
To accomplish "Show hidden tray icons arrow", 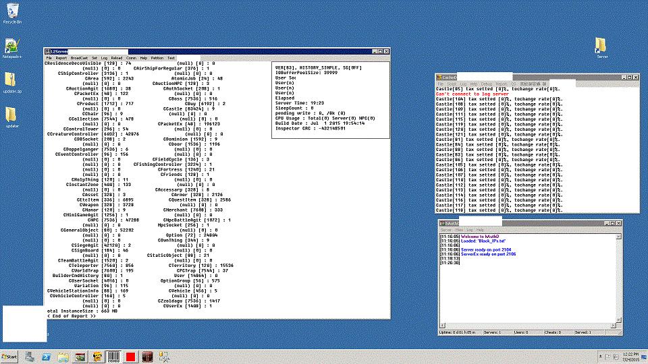I will coord(600,357).
